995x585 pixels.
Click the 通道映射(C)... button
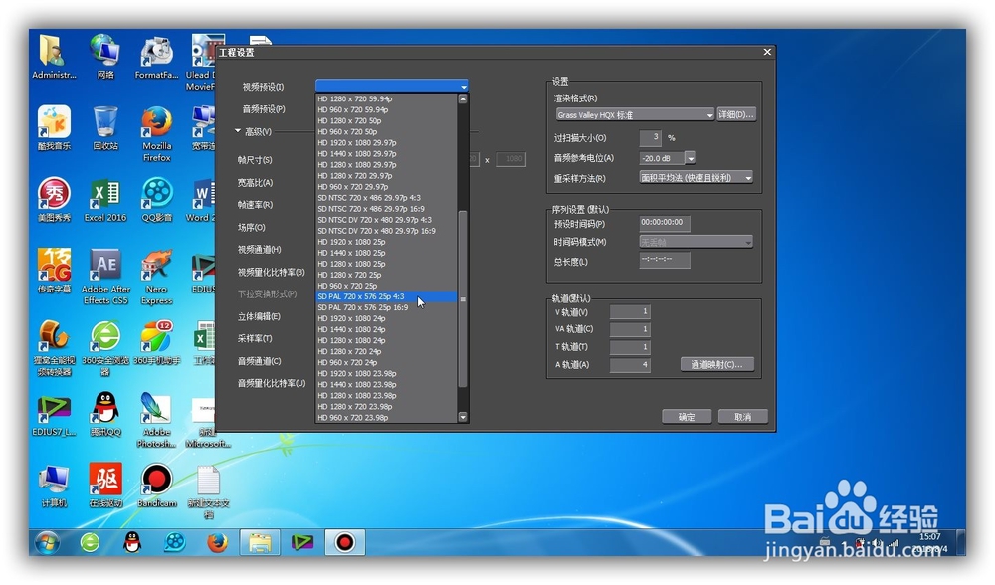pos(717,364)
